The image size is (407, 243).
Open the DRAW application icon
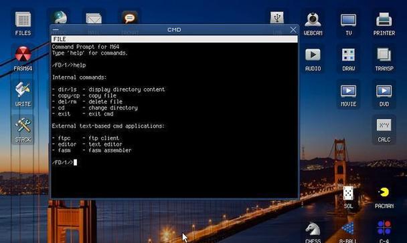coord(348,59)
